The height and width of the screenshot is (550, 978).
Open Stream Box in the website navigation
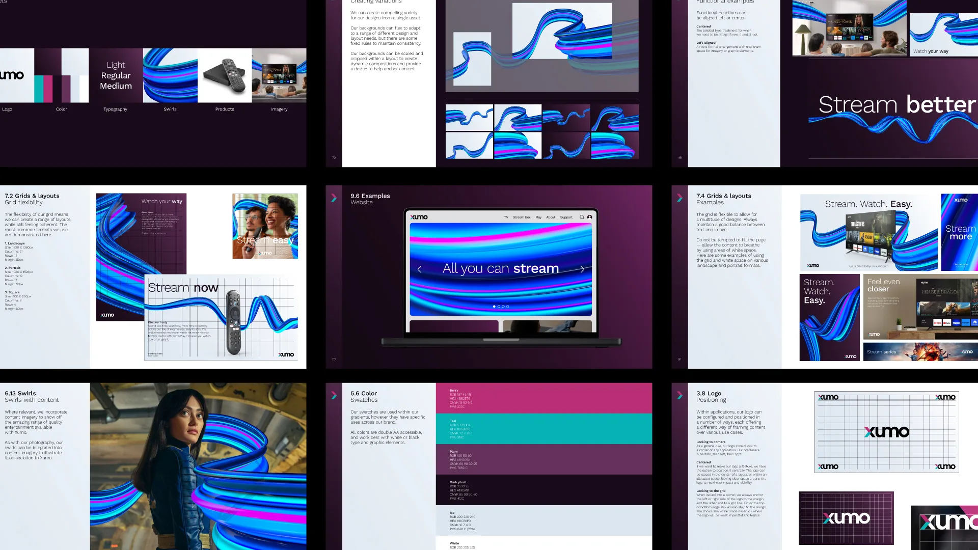click(x=522, y=217)
